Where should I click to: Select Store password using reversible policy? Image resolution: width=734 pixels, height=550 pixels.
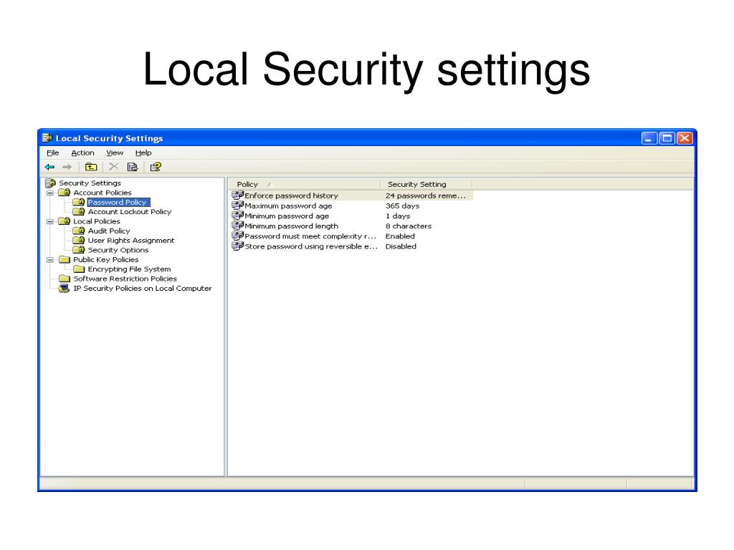(311, 246)
